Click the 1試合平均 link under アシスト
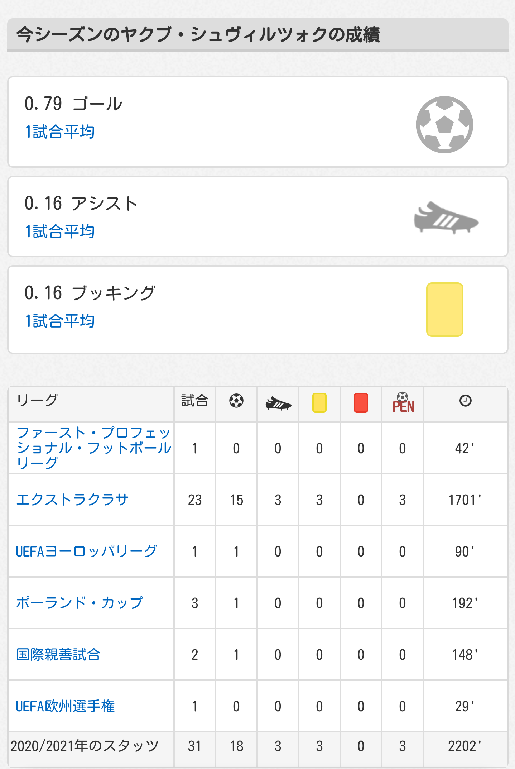 pyautogui.click(x=60, y=231)
